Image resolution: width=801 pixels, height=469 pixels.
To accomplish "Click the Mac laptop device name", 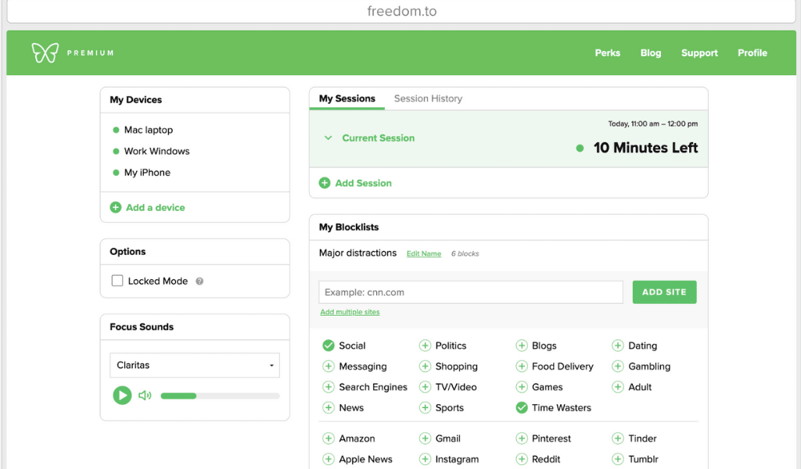I will pyautogui.click(x=149, y=130).
